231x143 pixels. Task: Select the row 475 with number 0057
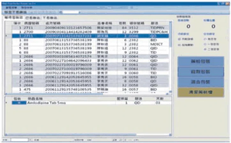90,89
